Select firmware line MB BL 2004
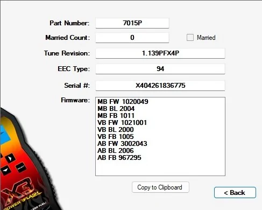This screenshot has height=210, width=262. 116,109
